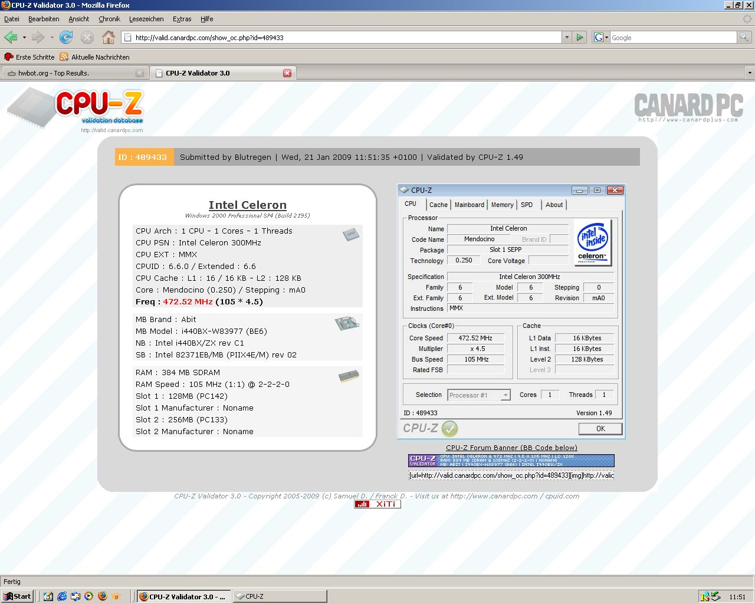Open the Bearbeiten menu
The width and height of the screenshot is (755, 604).
(x=44, y=19)
